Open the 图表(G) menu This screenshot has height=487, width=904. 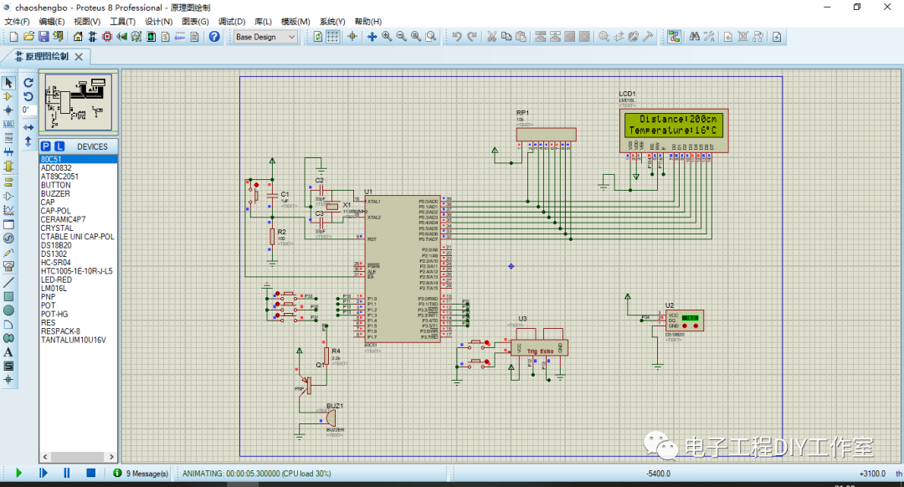[x=195, y=21]
